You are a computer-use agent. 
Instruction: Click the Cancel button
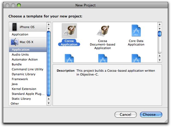(126, 114)
